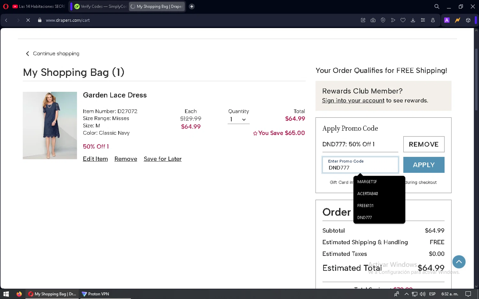479x299 pixels.
Task: Click the yellow extension icon
Action: [458, 20]
